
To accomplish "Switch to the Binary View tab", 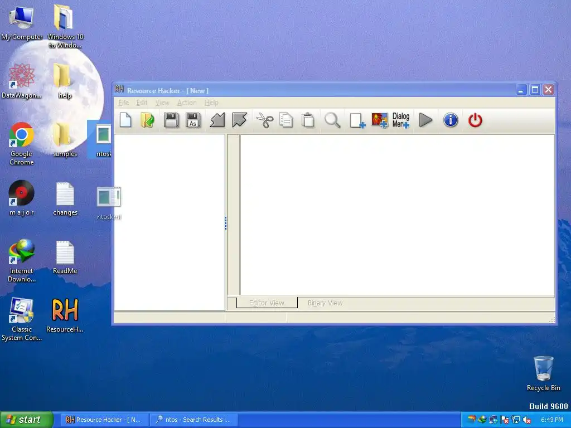I will pos(325,303).
